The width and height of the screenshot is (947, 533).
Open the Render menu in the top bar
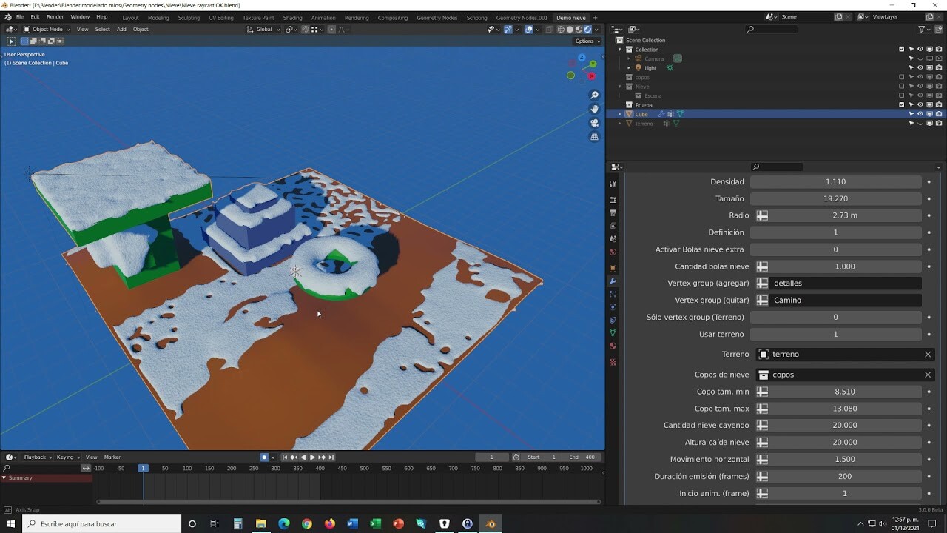[x=55, y=16]
